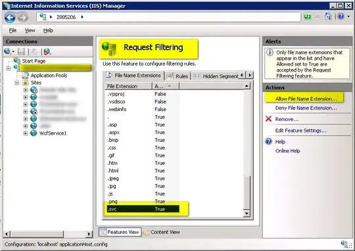
Task: Select the .aspx extension row
Action: [143, 133]
